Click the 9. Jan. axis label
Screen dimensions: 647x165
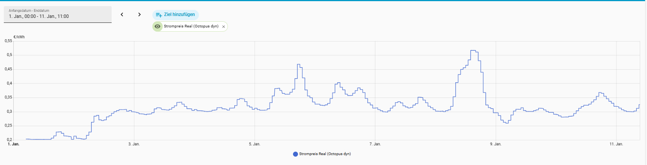click(495, 144)
